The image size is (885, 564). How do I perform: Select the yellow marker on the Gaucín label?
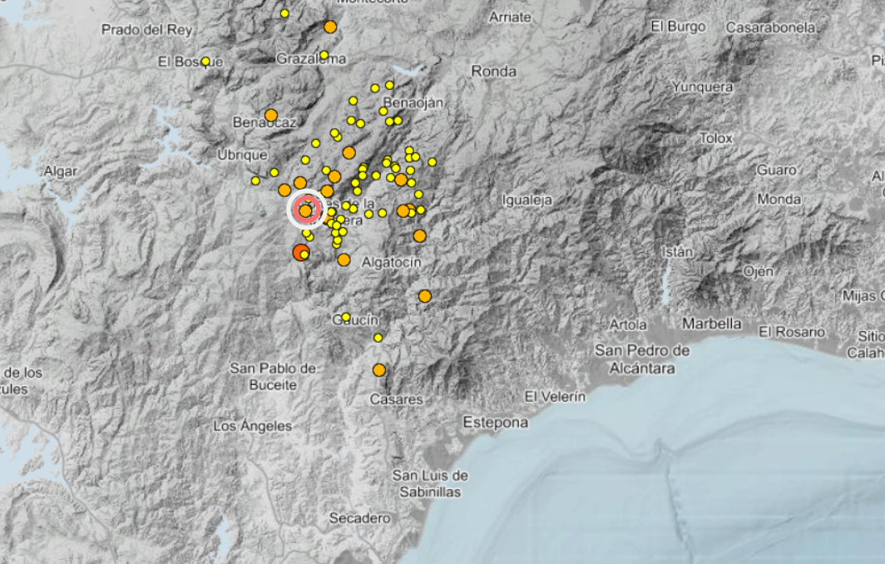coord(346,317)
